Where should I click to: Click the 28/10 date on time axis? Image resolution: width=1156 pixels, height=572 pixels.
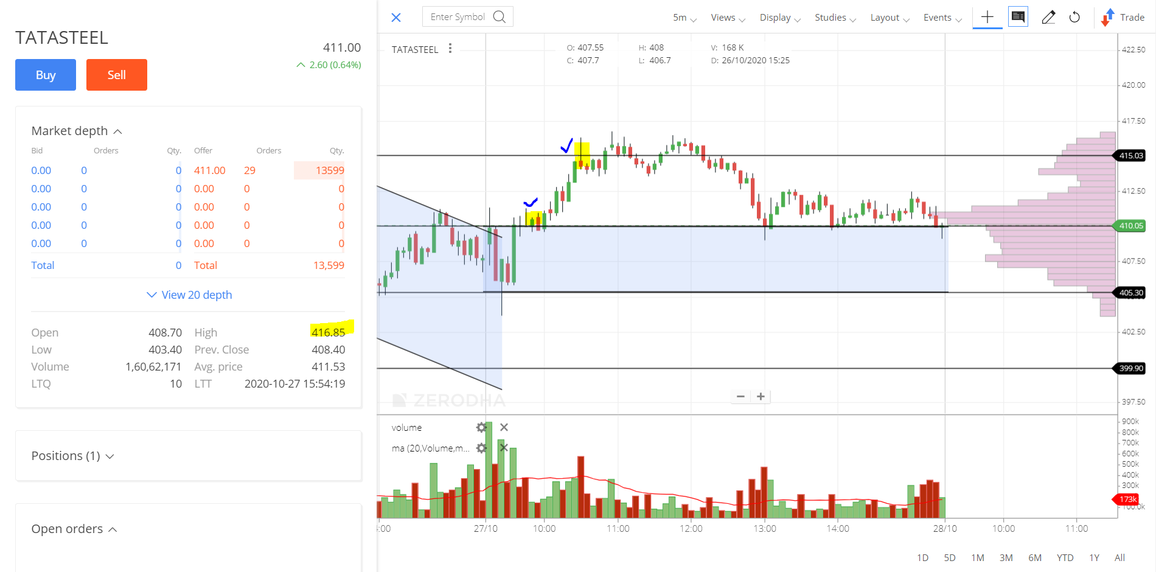pos(945,528)
